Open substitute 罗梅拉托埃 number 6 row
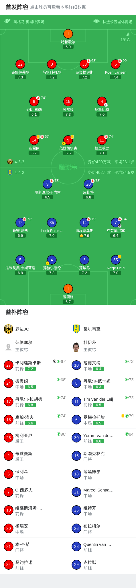 [x=102, y=420]
